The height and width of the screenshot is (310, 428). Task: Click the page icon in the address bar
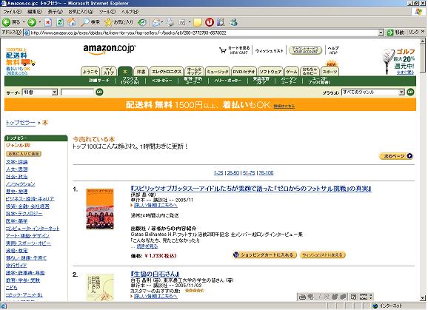click(x=27, y=33)
